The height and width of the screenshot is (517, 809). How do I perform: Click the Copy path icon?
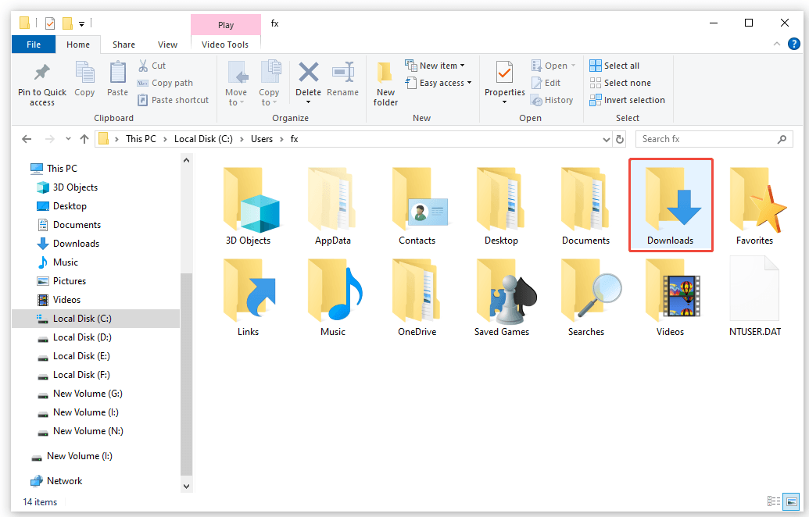click(x=165, y=83)
